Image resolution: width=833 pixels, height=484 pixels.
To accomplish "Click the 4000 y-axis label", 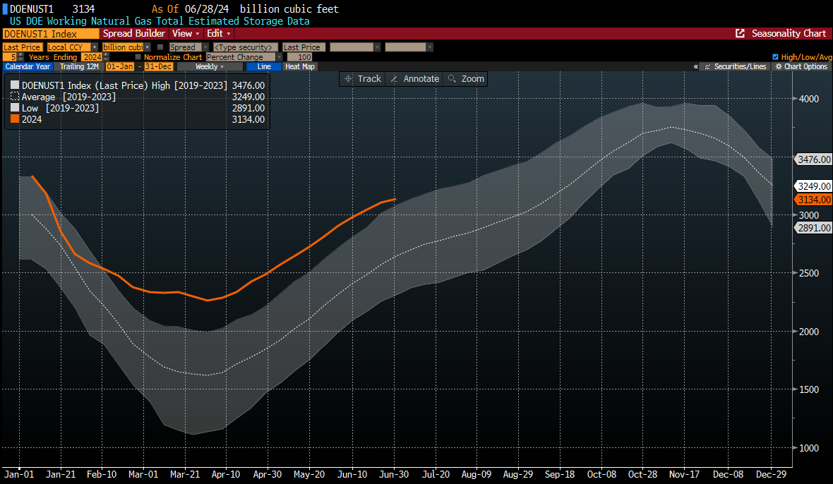I will 809,99.
